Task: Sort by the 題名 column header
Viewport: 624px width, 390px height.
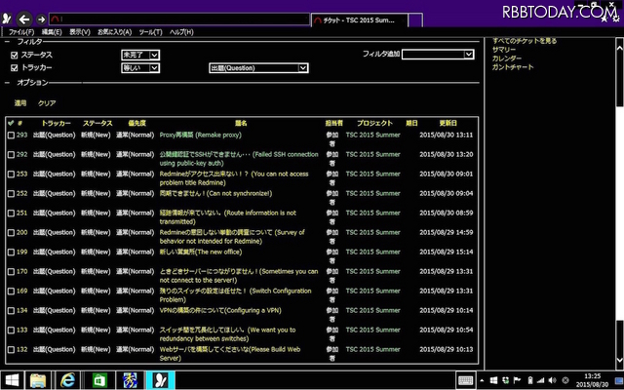Action: (241, 124)
